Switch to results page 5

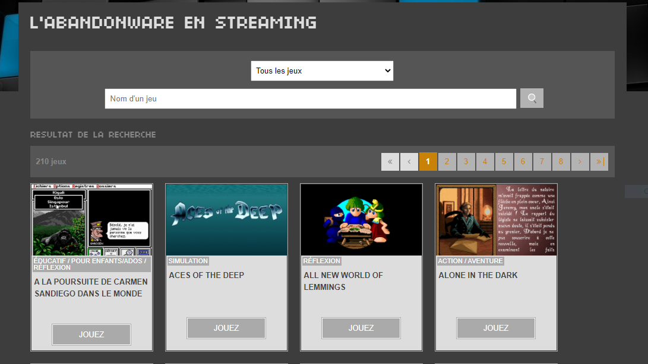pos(504,161)
